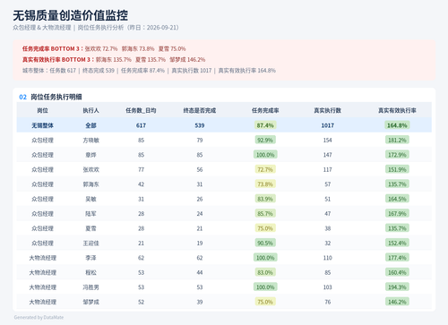Click 1017 in the 真实执行数 column

pyautogui.click(x=328, y=125)
